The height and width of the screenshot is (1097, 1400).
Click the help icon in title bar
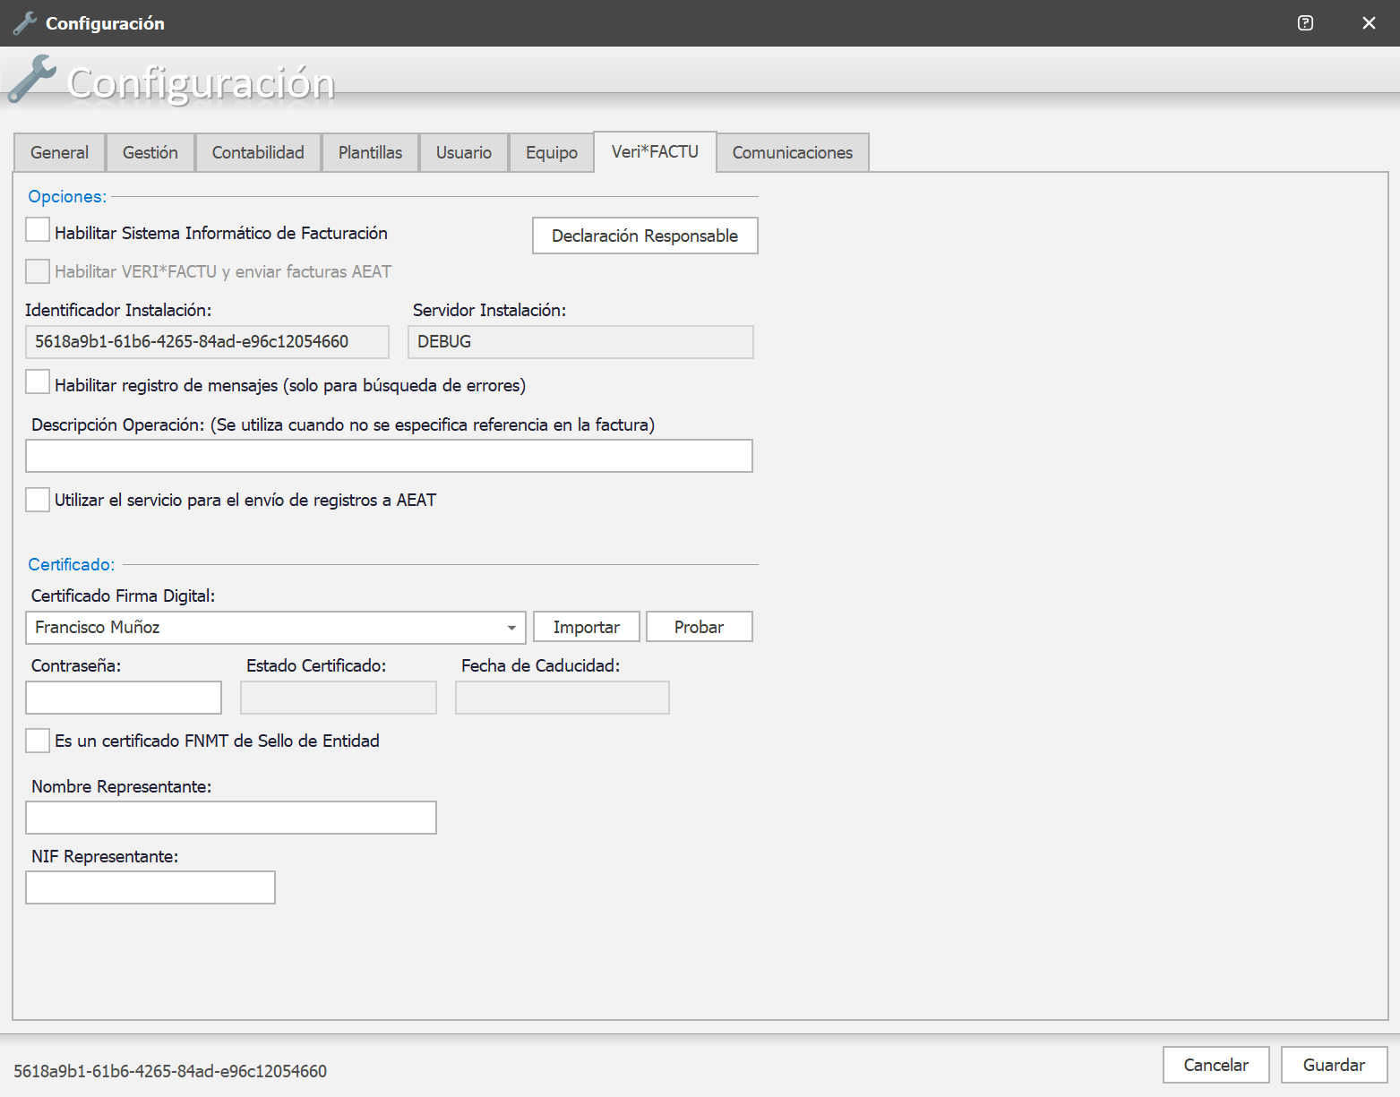(1305, 23)
